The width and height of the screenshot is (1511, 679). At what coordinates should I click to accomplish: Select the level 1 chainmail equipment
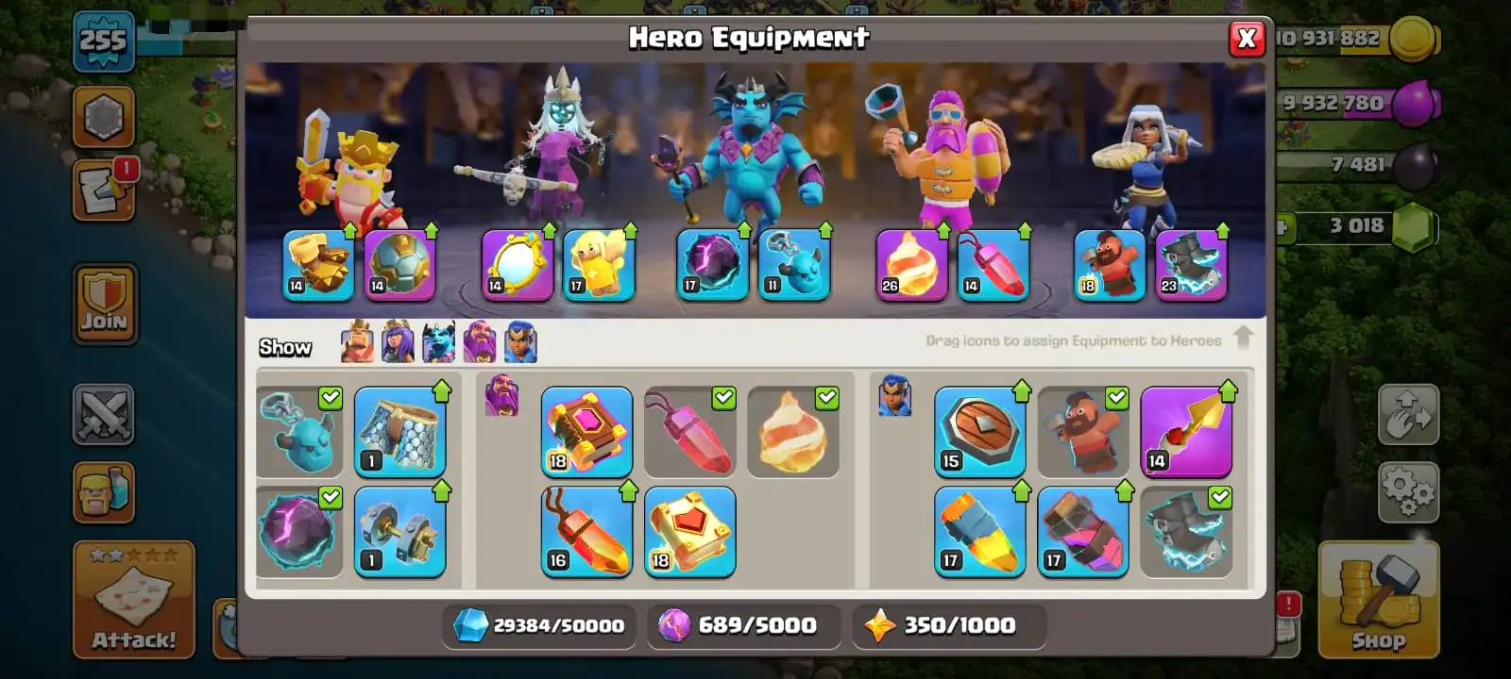(x=399, y=431)
